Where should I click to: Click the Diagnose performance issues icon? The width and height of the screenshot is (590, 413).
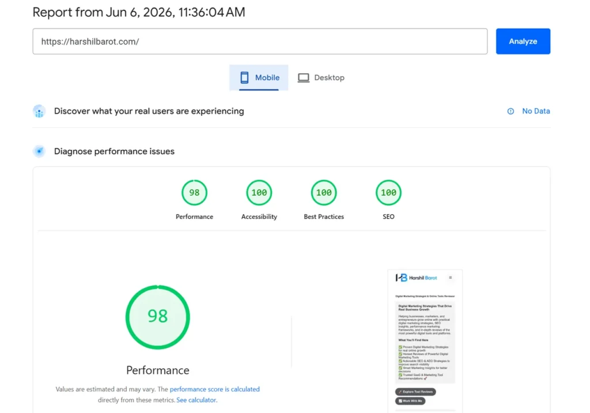pos(39,151)
